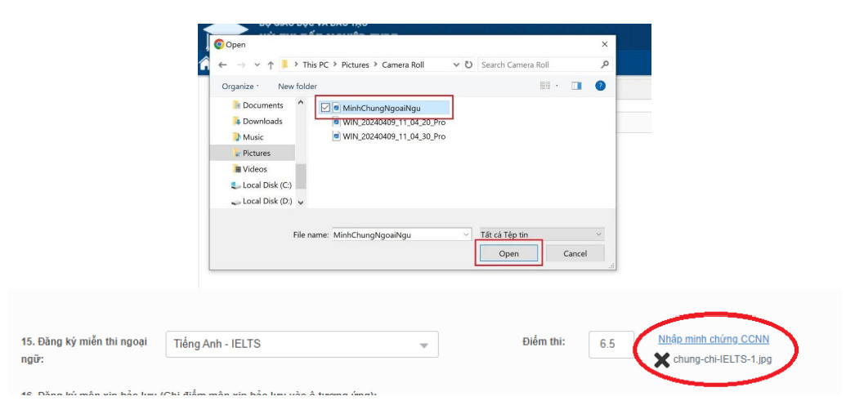Click the Back arrow in Open dialog

pyautogui.click(x=222, y=65)
